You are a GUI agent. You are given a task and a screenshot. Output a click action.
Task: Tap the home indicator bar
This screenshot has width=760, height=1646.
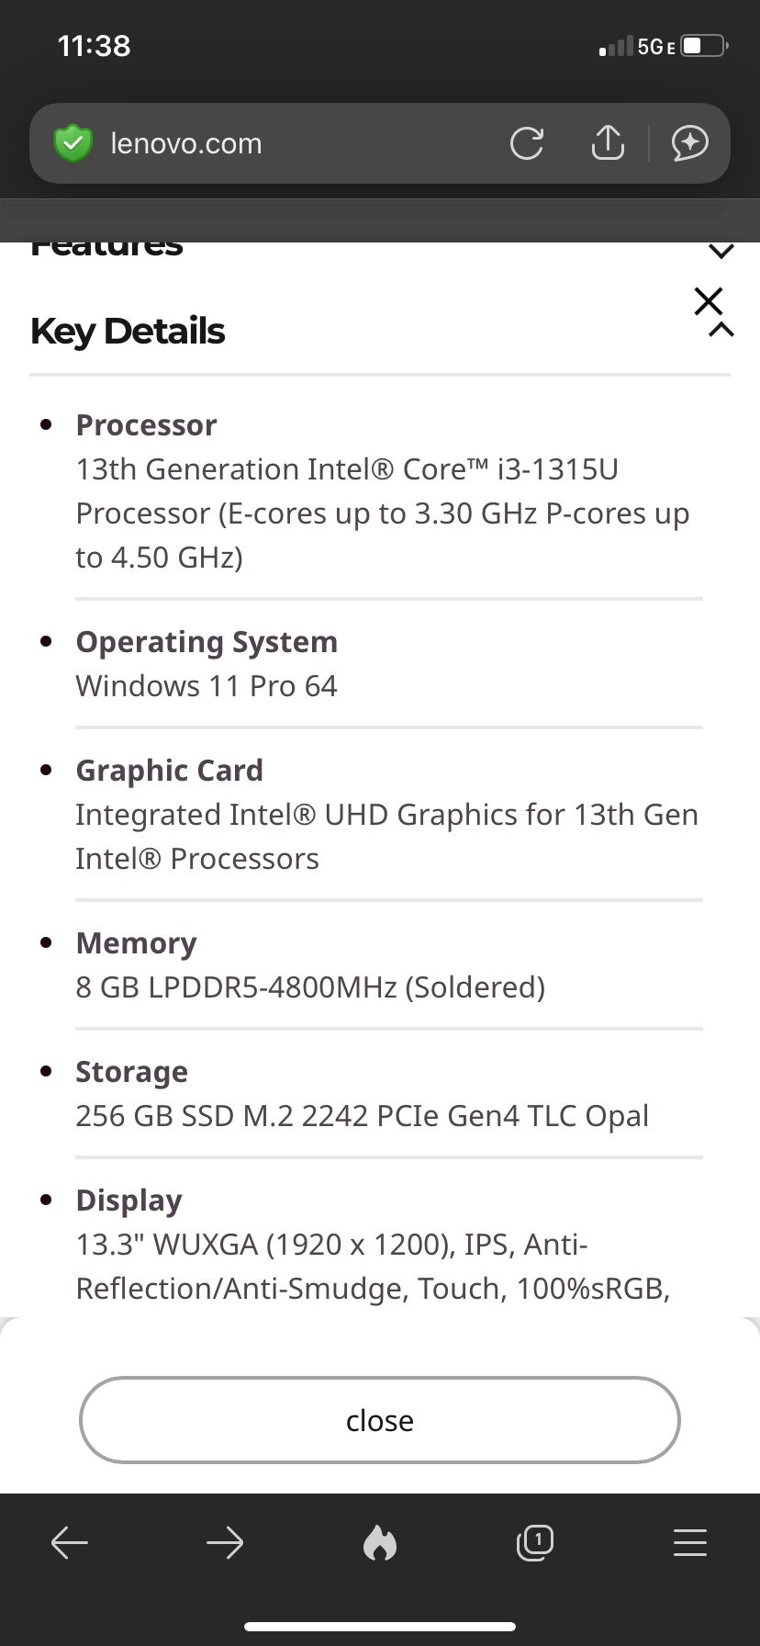tap(380, 1627)
